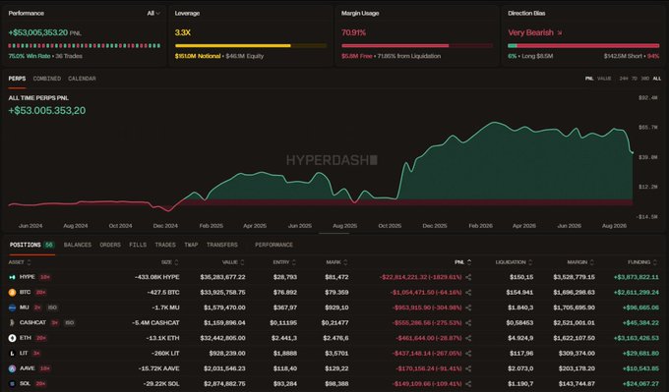Viewport: 669px width, 392px height.
Task: Click the ETH coin icon
Action: tap(12, 338)
